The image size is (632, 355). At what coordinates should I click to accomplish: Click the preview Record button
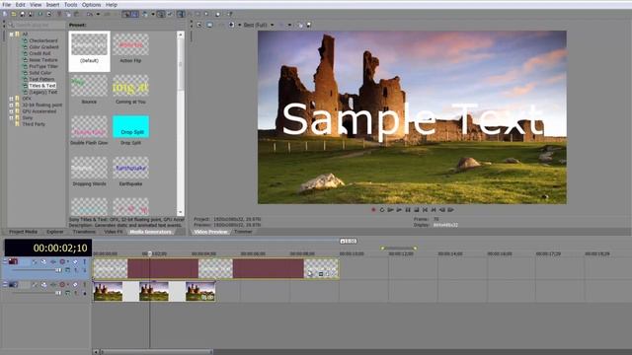[373, 210]
